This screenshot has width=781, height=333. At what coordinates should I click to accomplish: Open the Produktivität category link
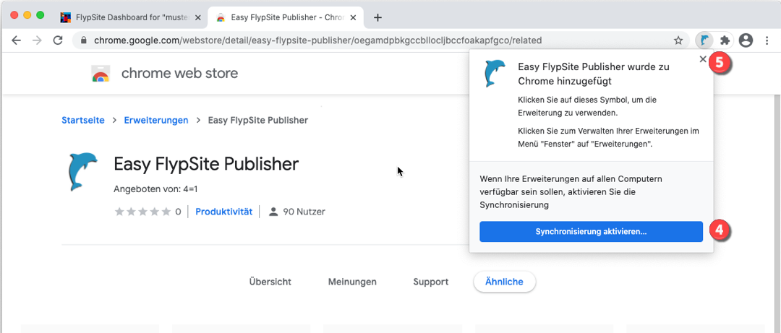click(x=223, y=212)
